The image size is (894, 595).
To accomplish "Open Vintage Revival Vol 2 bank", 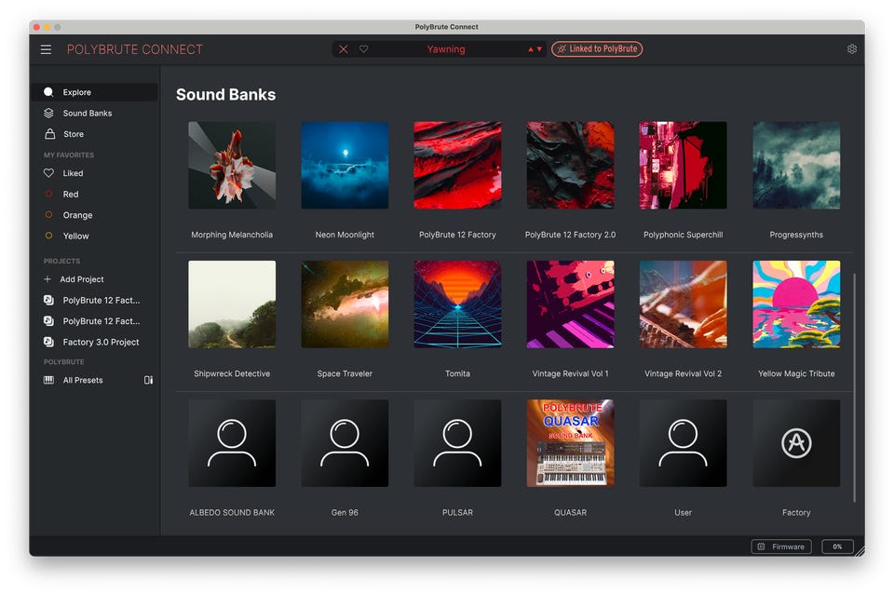I will click(x=683, y=304).
